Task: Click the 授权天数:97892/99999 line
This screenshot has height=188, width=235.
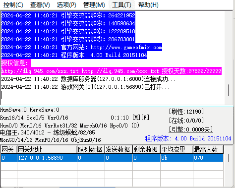Action: tap(112, 71)
